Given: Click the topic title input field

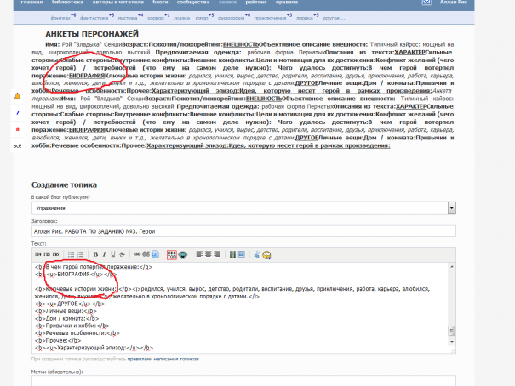Looking at the screenshot, I should coord(243,231).
